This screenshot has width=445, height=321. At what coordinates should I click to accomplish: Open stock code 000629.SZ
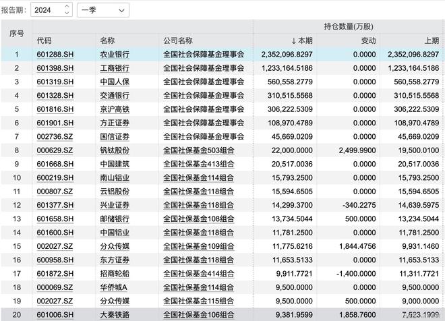click(x=55, y=150)
